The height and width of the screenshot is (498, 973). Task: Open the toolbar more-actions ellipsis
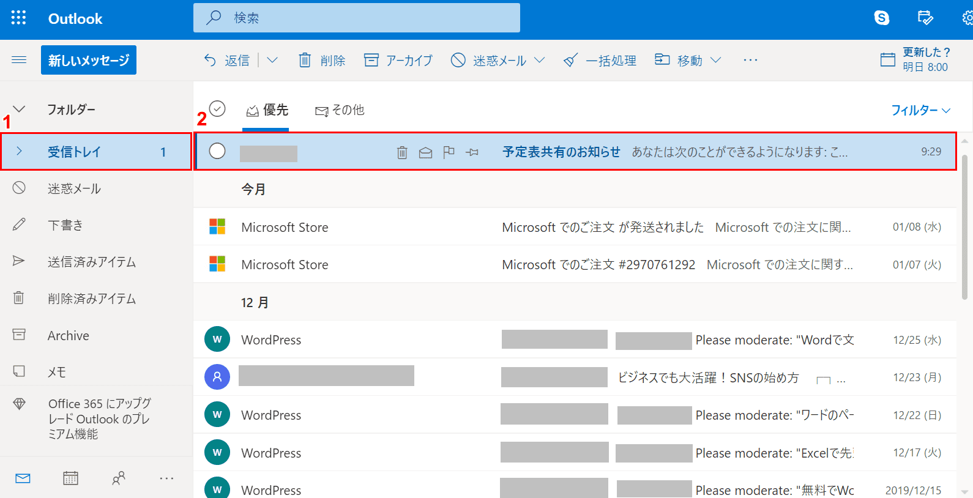click(750, 60)
